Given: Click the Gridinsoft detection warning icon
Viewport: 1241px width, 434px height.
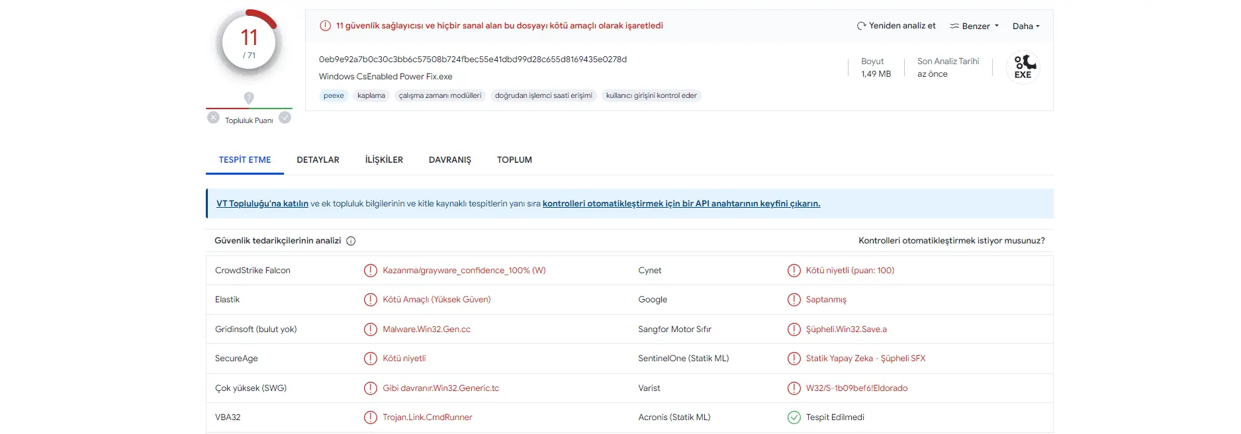Looking at the screenshot, I should [371, 329].
